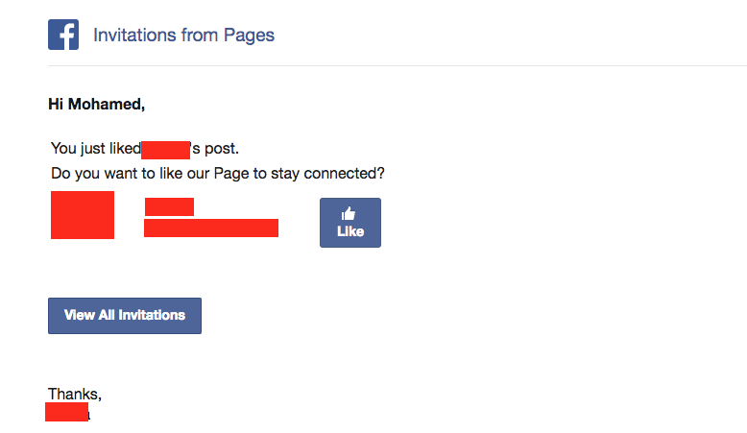Click the 'Do you want to like our Page' line
Screen dimensions: 747x433
[x=218, y=174]
